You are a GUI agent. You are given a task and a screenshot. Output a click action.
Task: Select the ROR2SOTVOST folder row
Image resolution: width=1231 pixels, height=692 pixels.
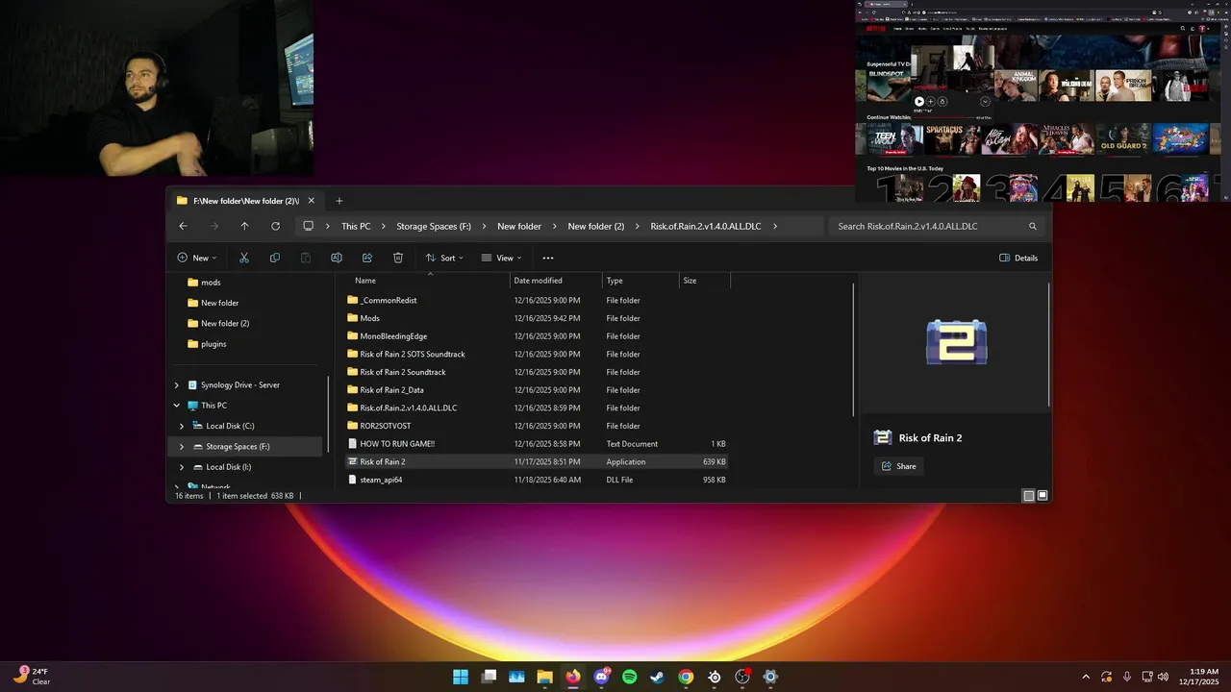pos(537,426)
